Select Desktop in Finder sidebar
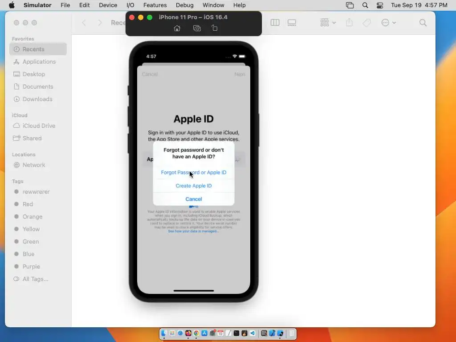The height and width of the screenshot is (342, 456). pyautogui.click(x=38, y=74)
